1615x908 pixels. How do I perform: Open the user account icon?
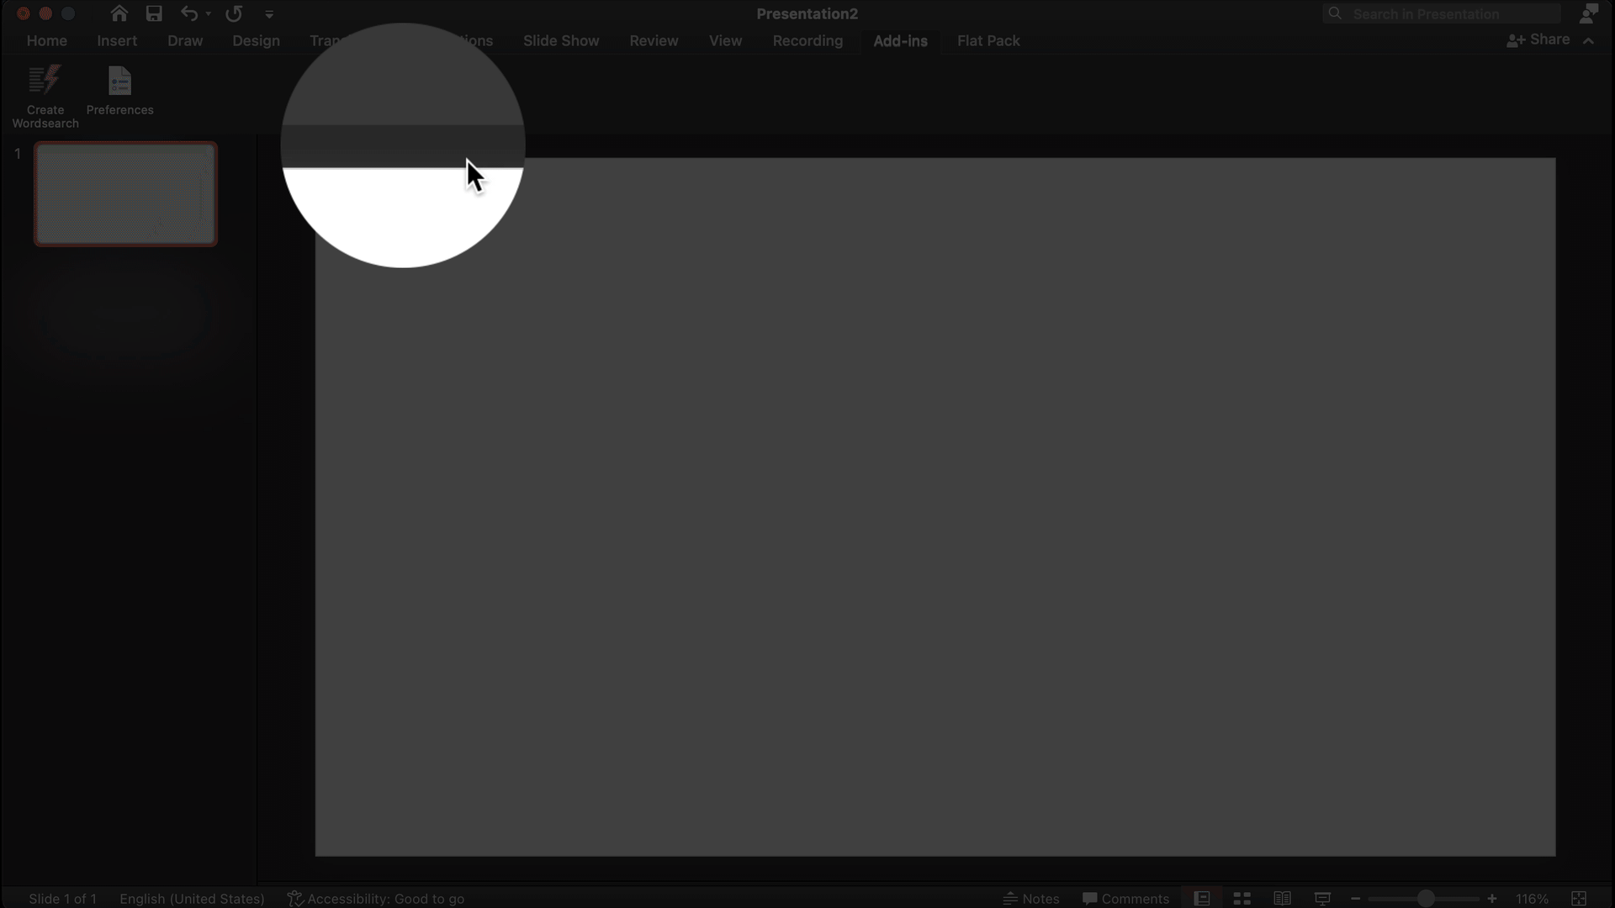coord(1588,13)
